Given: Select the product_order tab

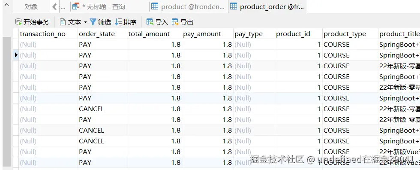Looking at the screenshot, I should tap(268, 7).
